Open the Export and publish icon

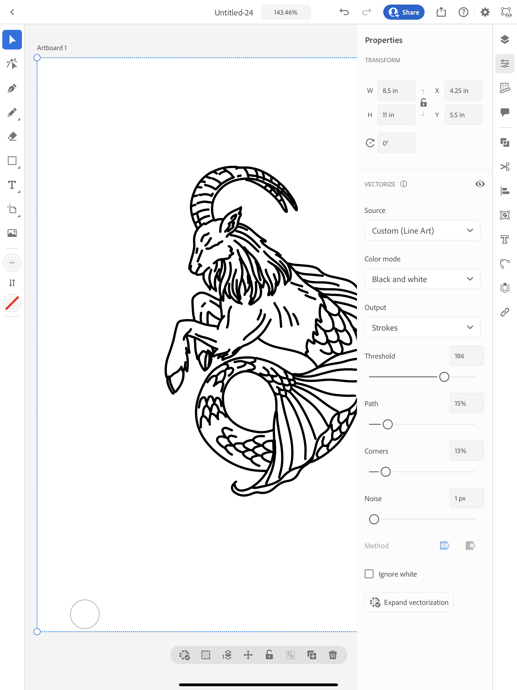[x=441, y=12]
